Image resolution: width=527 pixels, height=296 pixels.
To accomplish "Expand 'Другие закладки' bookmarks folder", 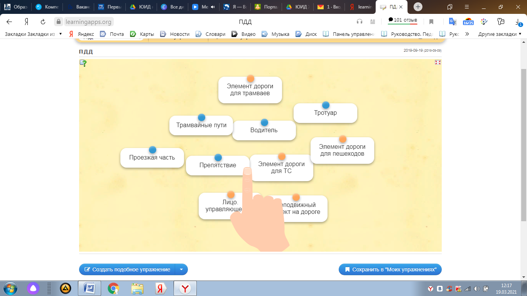I will pyautogui.click(x=500, y=34).
